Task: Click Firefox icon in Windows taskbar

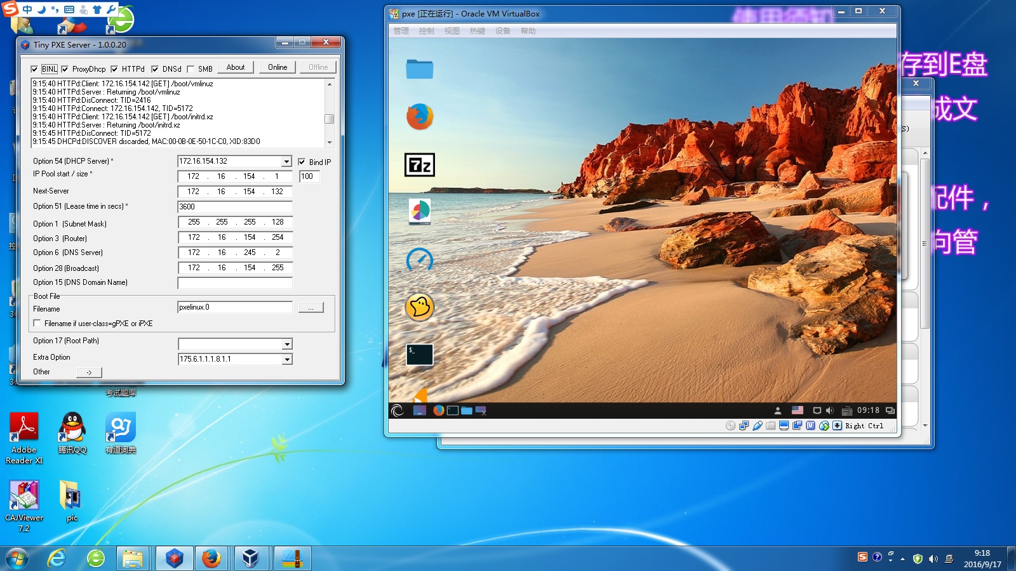Action: click(x=211, y=558)
